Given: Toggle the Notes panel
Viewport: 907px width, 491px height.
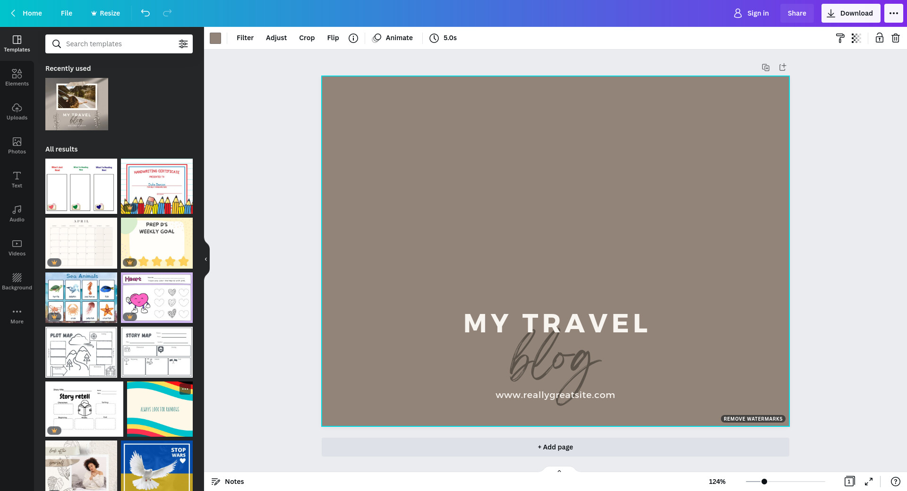Looking at the screenshot, I should coord(228,482).
